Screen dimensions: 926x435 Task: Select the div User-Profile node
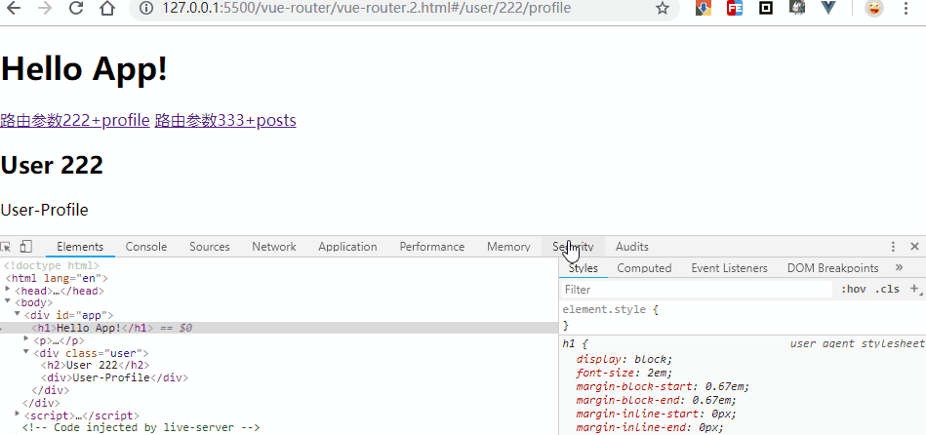tap(114, 377)
